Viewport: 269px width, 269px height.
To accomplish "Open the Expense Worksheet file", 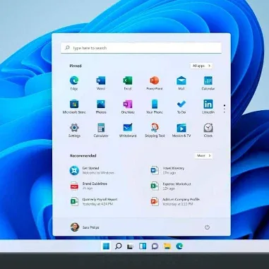I will (x=171, y=186).
